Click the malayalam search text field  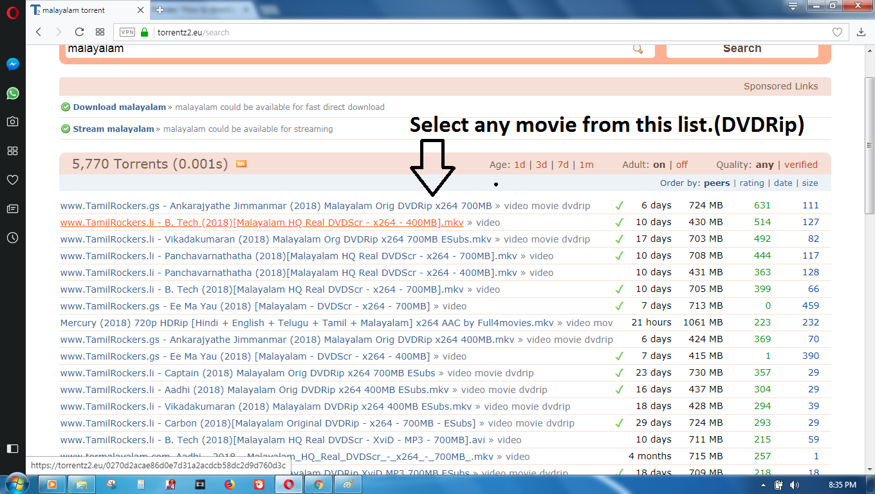(x=347, y=49)
